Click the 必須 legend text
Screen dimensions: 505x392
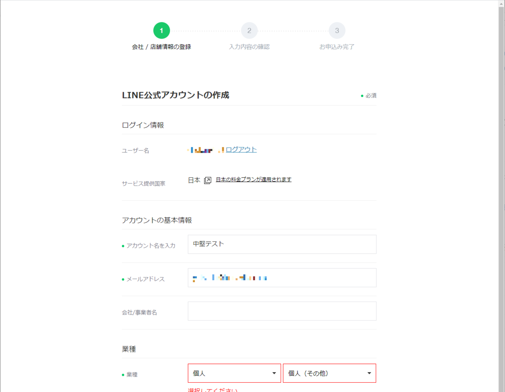coord(371,95)
